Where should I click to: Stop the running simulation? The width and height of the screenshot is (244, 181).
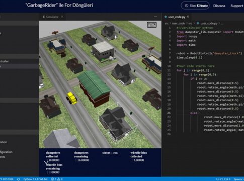point(195,6)
